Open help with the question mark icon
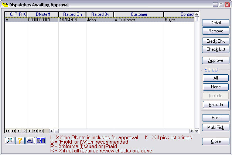232x155 pixels. [x=20, y=140]
